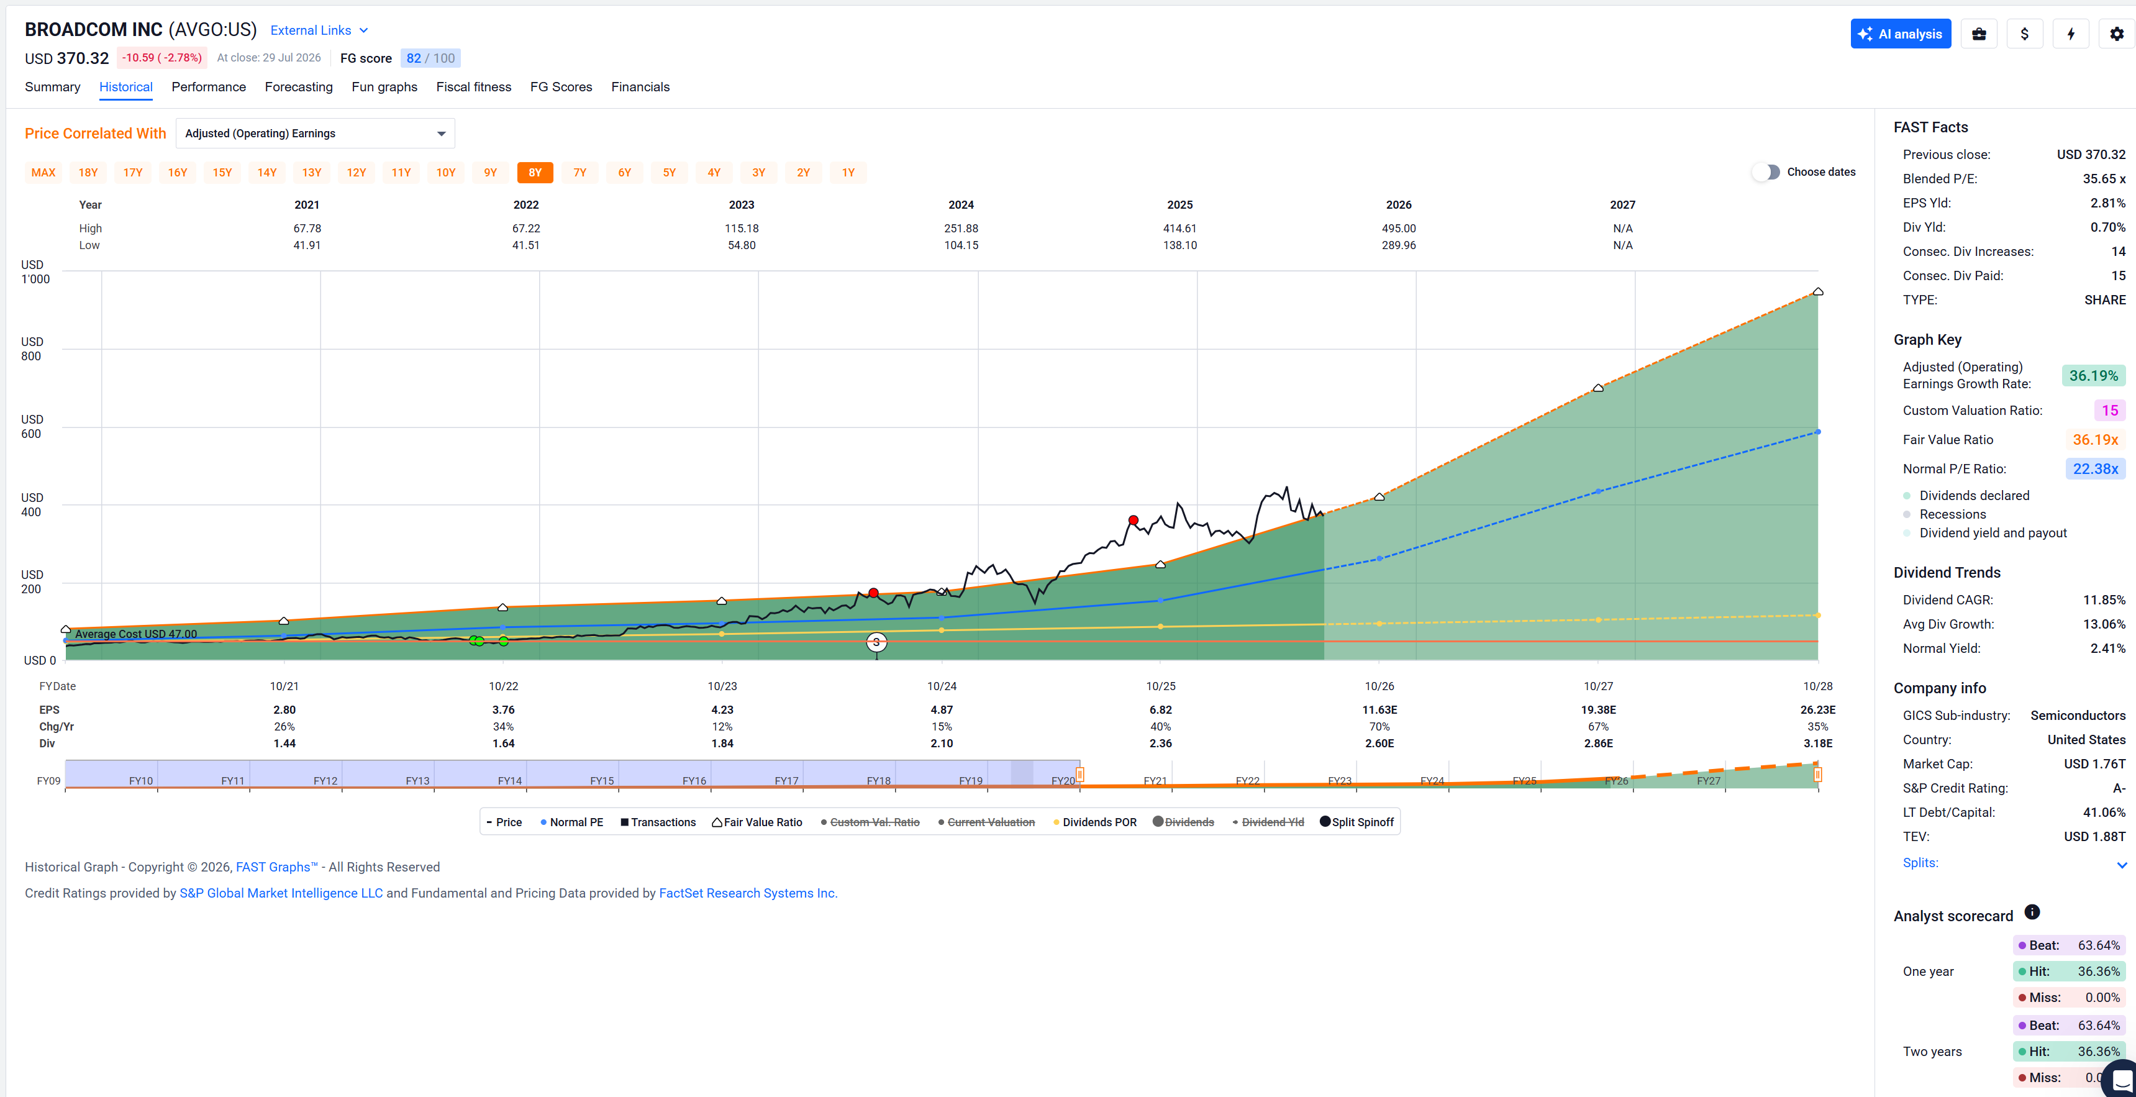This screenshot has height=1097, width=2136.
Task: Click the dollar sign currency icon
Action: click(x=2025, y=34)
